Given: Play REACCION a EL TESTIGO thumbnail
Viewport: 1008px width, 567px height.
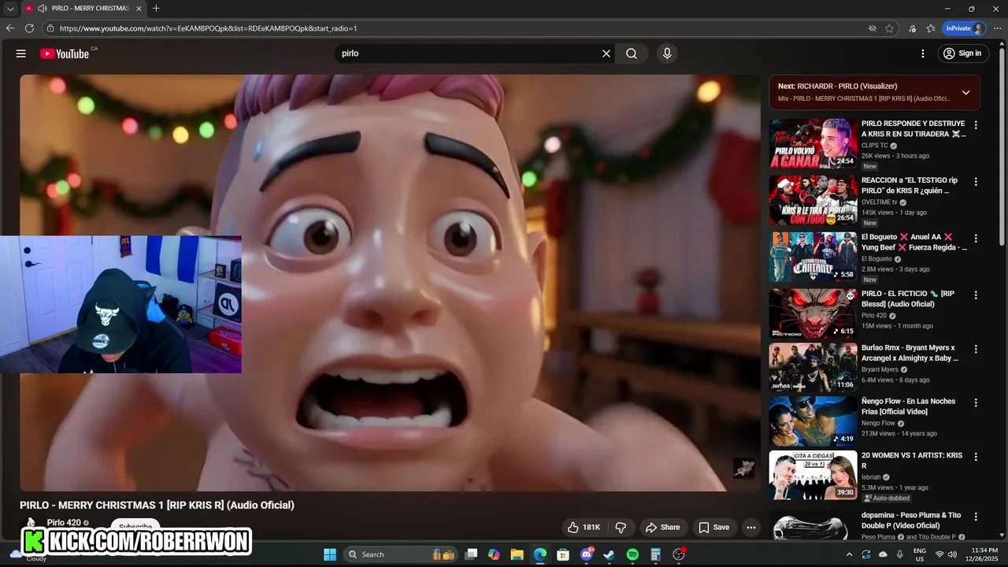Looking at the screenshot, I should coord(813,200).
